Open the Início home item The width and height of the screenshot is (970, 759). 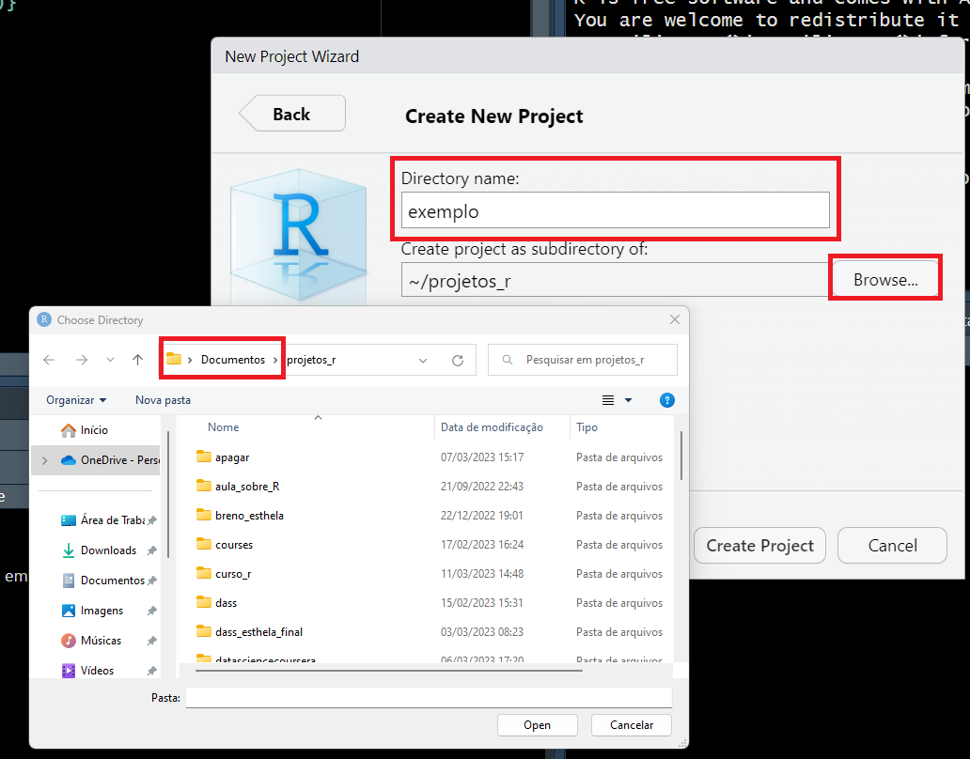click(x=94, y=430)
